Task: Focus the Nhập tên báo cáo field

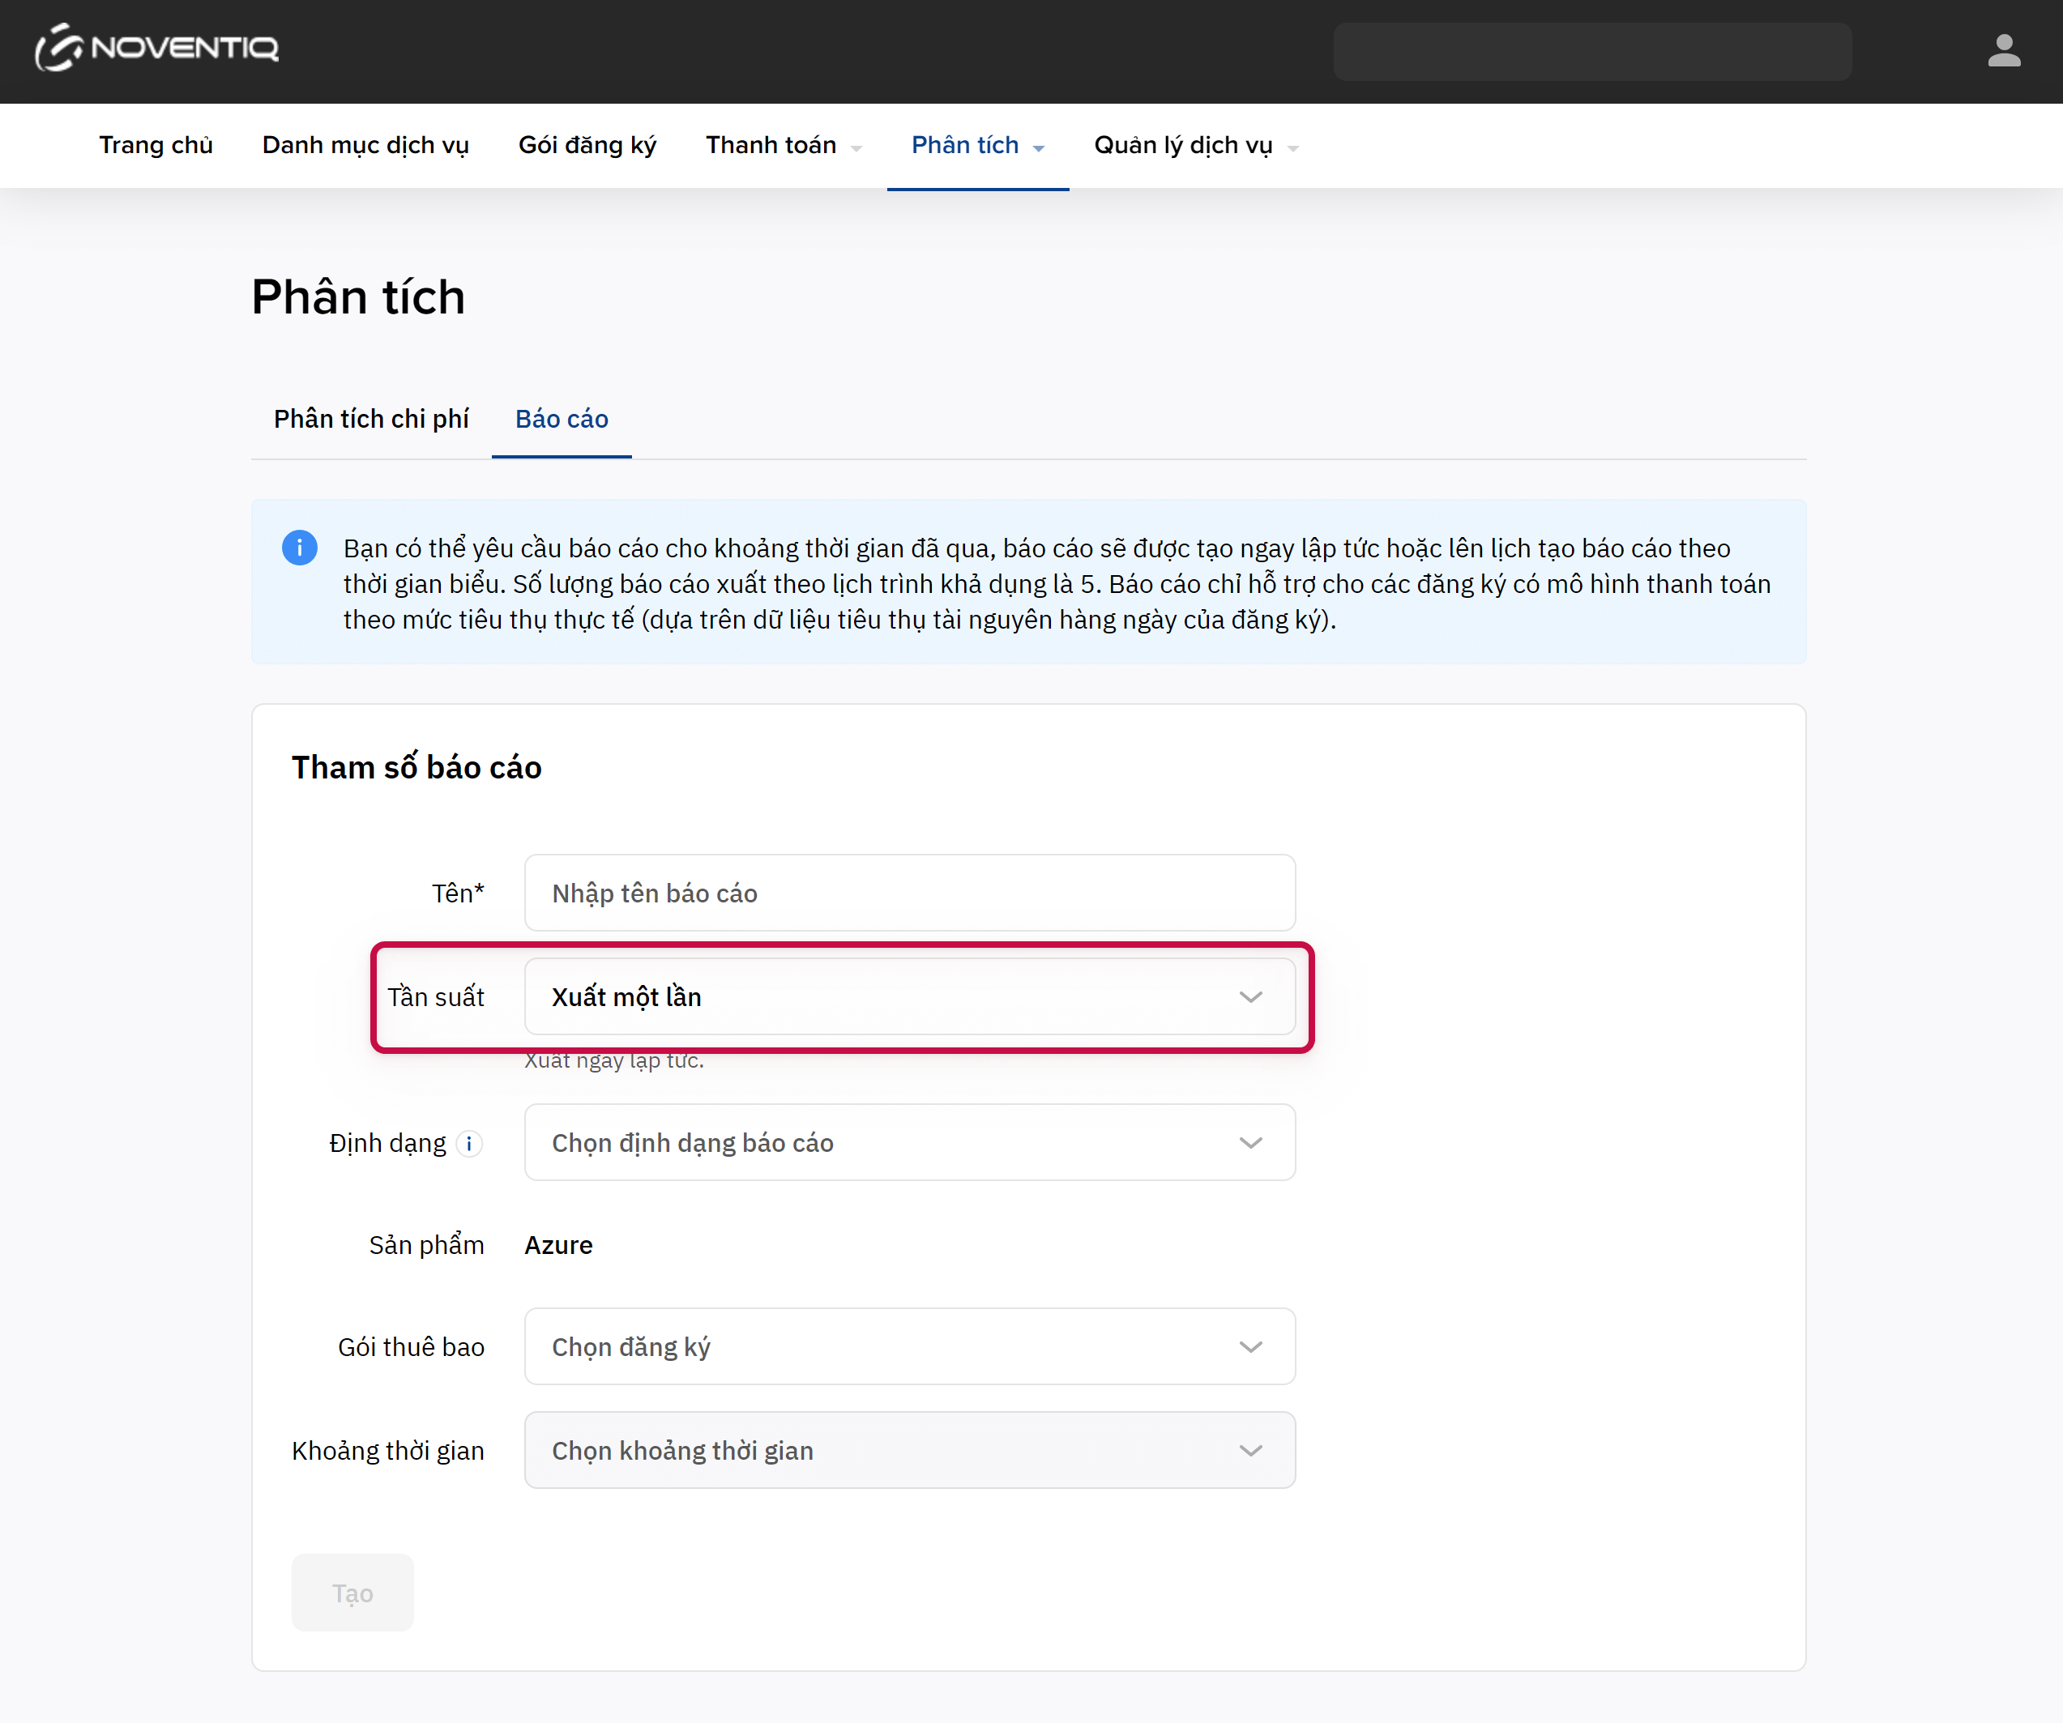Action: click(x=908, y=893)
